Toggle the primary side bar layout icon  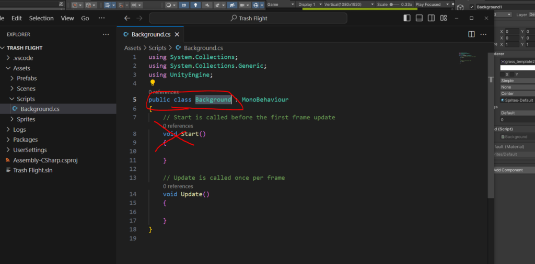407,18
